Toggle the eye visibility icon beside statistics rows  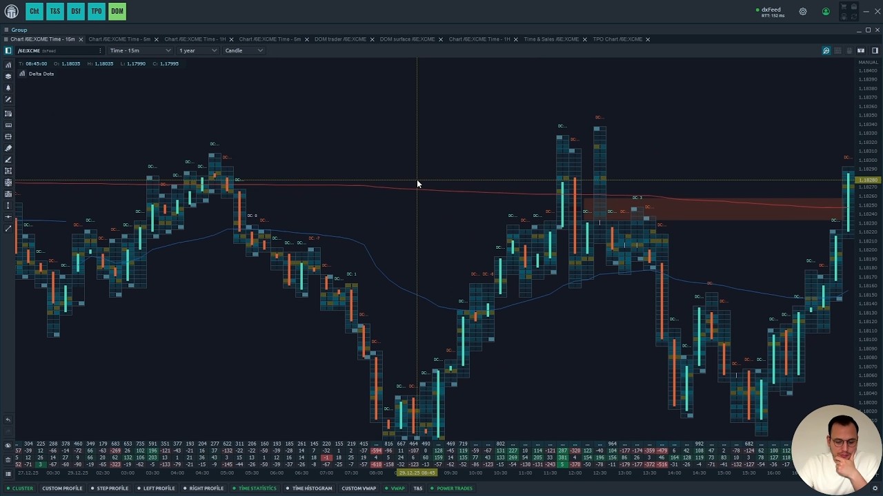pos(8,446)
